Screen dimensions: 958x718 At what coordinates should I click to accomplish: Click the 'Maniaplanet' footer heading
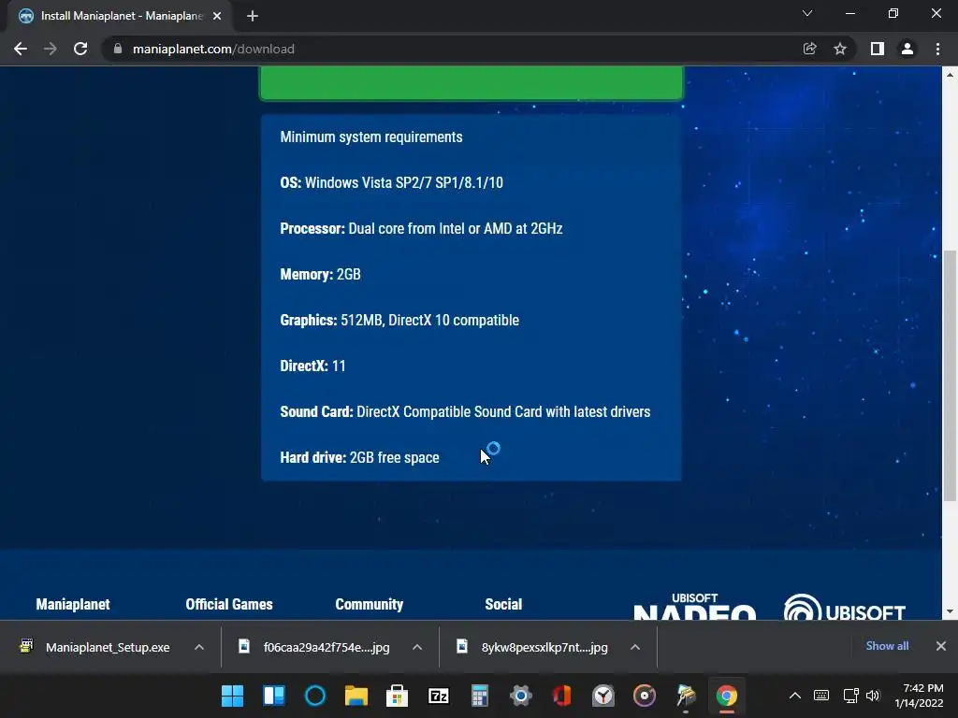point(73,605)
